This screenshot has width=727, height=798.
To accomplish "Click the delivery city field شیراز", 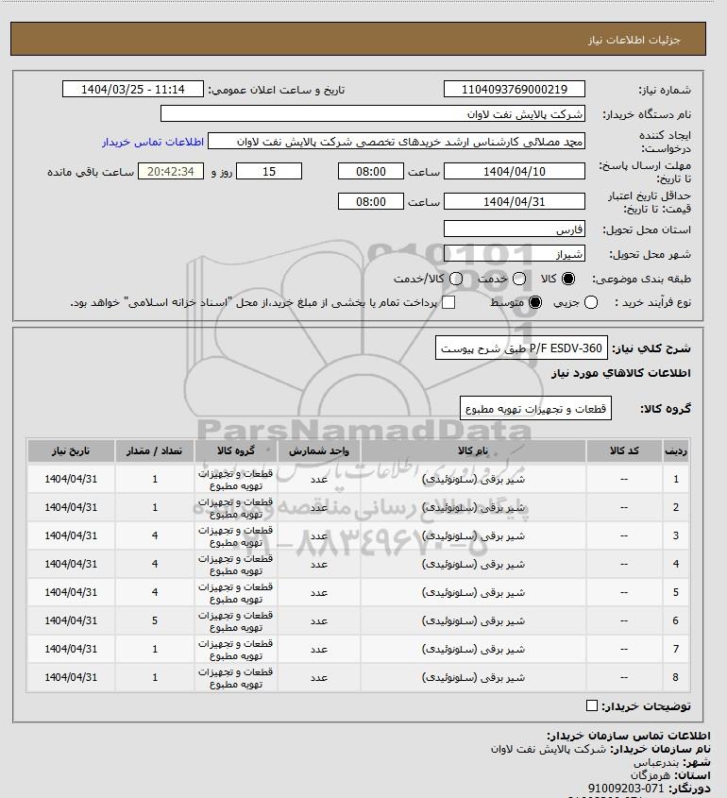I will coord(515,253).
